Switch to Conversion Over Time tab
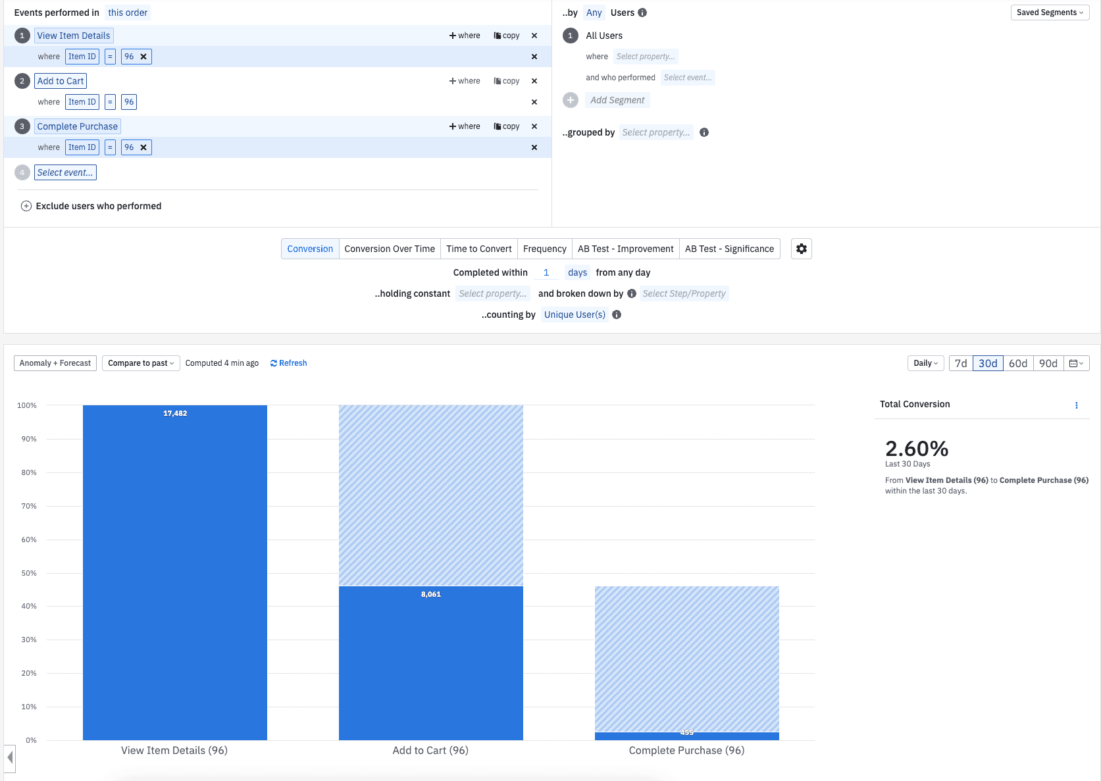The image size is (1101, 781). click(x=389, y=249)
